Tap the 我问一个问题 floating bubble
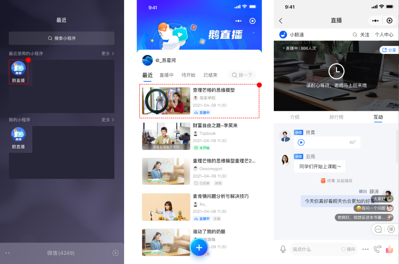The height and width of the screenshot is (264, 399). click(373, 208)
